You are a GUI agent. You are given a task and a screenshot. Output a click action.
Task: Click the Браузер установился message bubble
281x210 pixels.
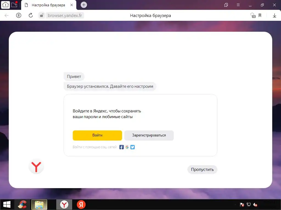click(110, 86)
